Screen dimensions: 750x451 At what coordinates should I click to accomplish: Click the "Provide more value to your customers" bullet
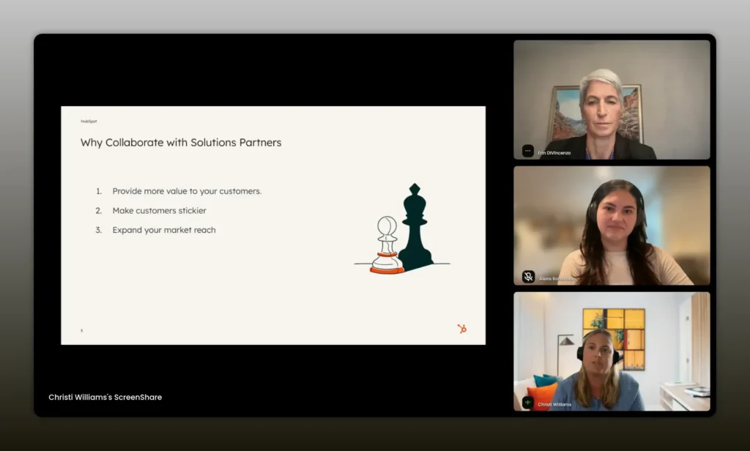tap(187, 191)
